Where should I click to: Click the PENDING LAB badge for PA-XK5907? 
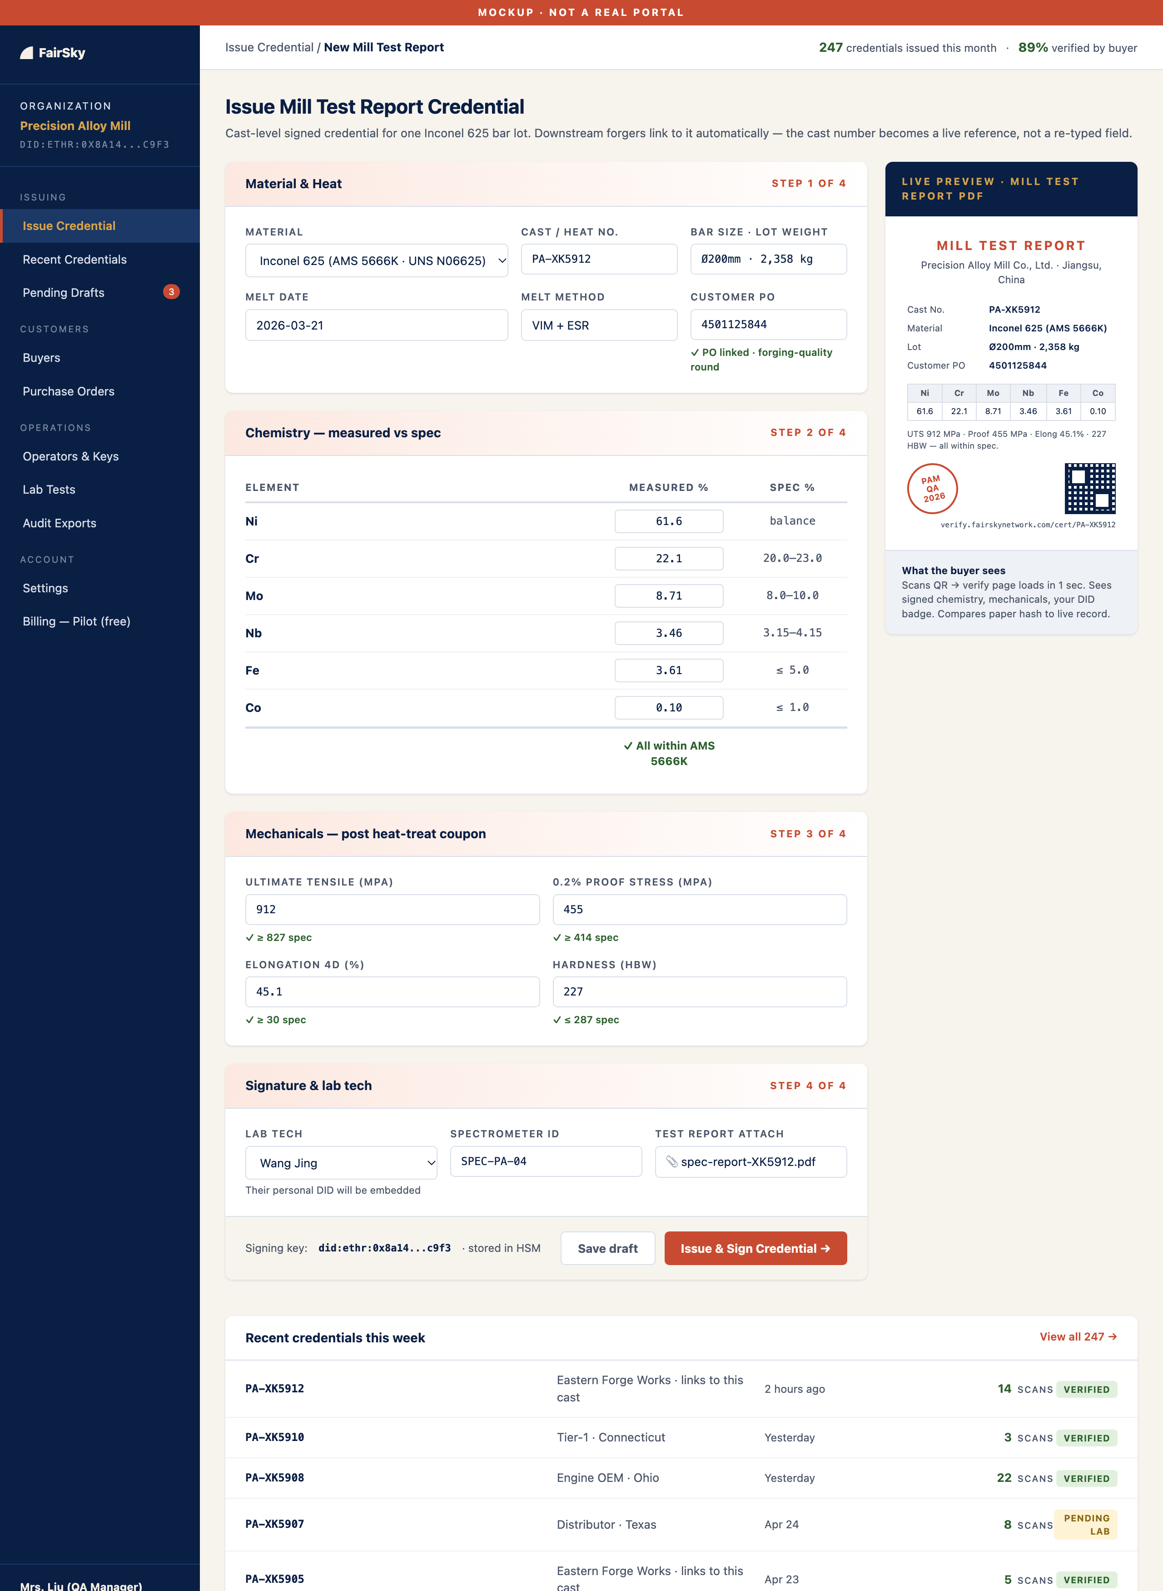(x=1086, y=1525)
